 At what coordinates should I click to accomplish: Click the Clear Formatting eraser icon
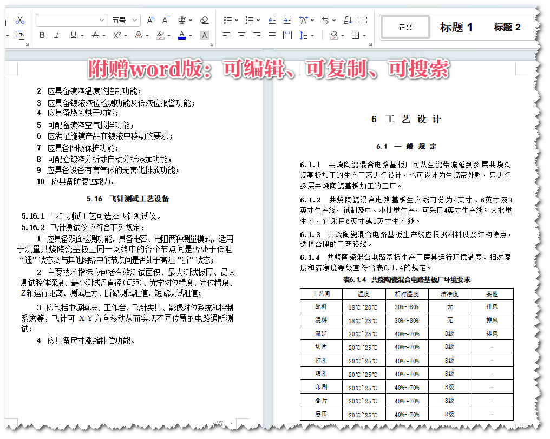[204, 20]
